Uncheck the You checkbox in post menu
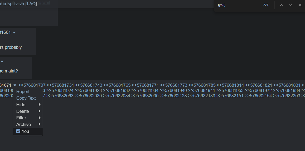 18,131
